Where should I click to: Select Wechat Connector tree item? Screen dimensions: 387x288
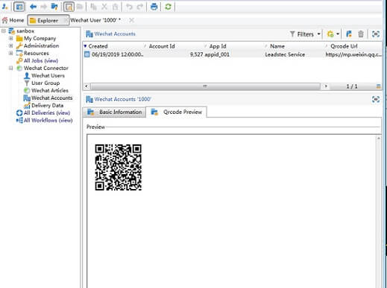click(46, 68)
